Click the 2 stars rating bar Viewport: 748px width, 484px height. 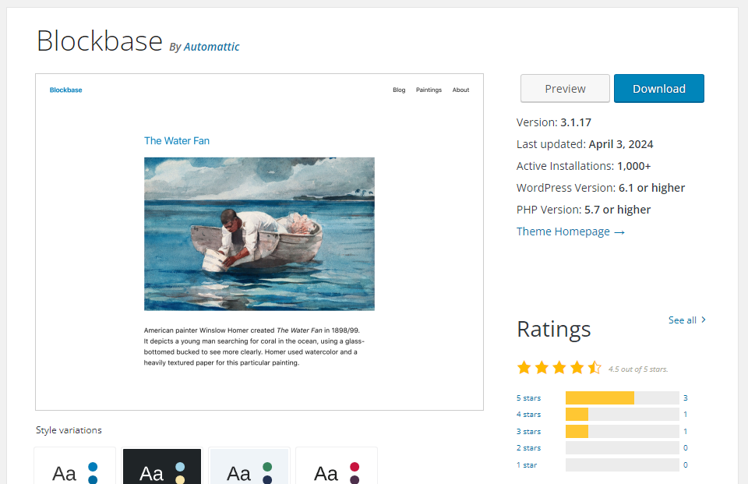pyautogui.click(x=622, y=447)
